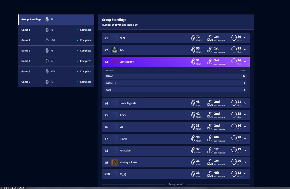Click Stay Healthy points medal icon
Screen dimensions: 290x189
tap(193, 61)
